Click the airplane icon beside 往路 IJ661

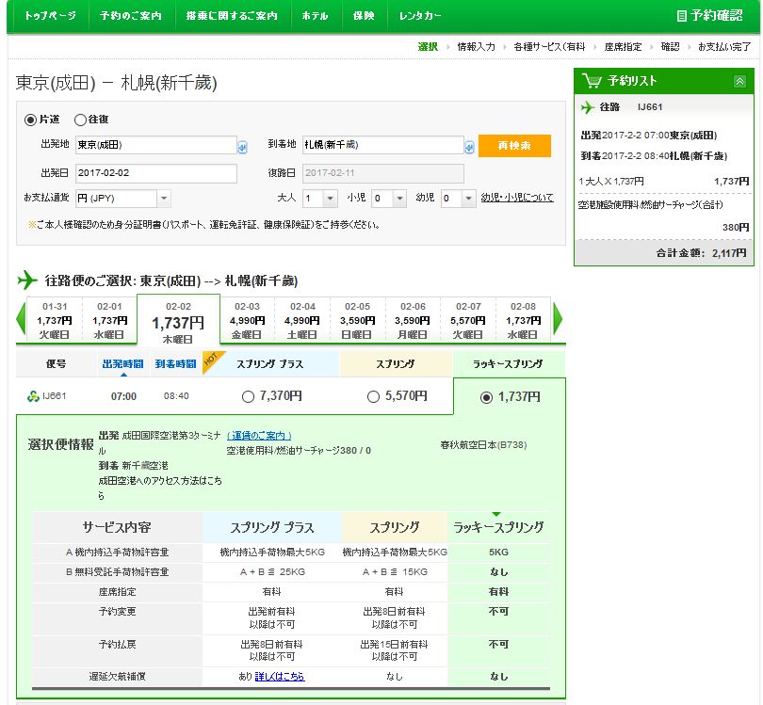[x=588, y=107]
